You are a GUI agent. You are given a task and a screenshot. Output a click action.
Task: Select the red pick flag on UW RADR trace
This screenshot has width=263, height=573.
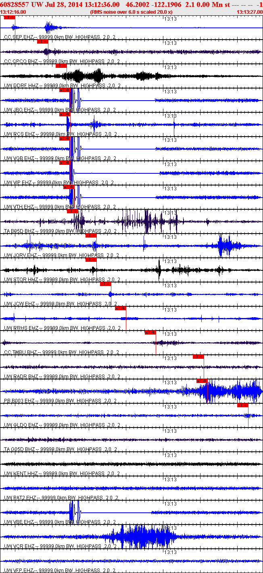click(x=198, y=357)
